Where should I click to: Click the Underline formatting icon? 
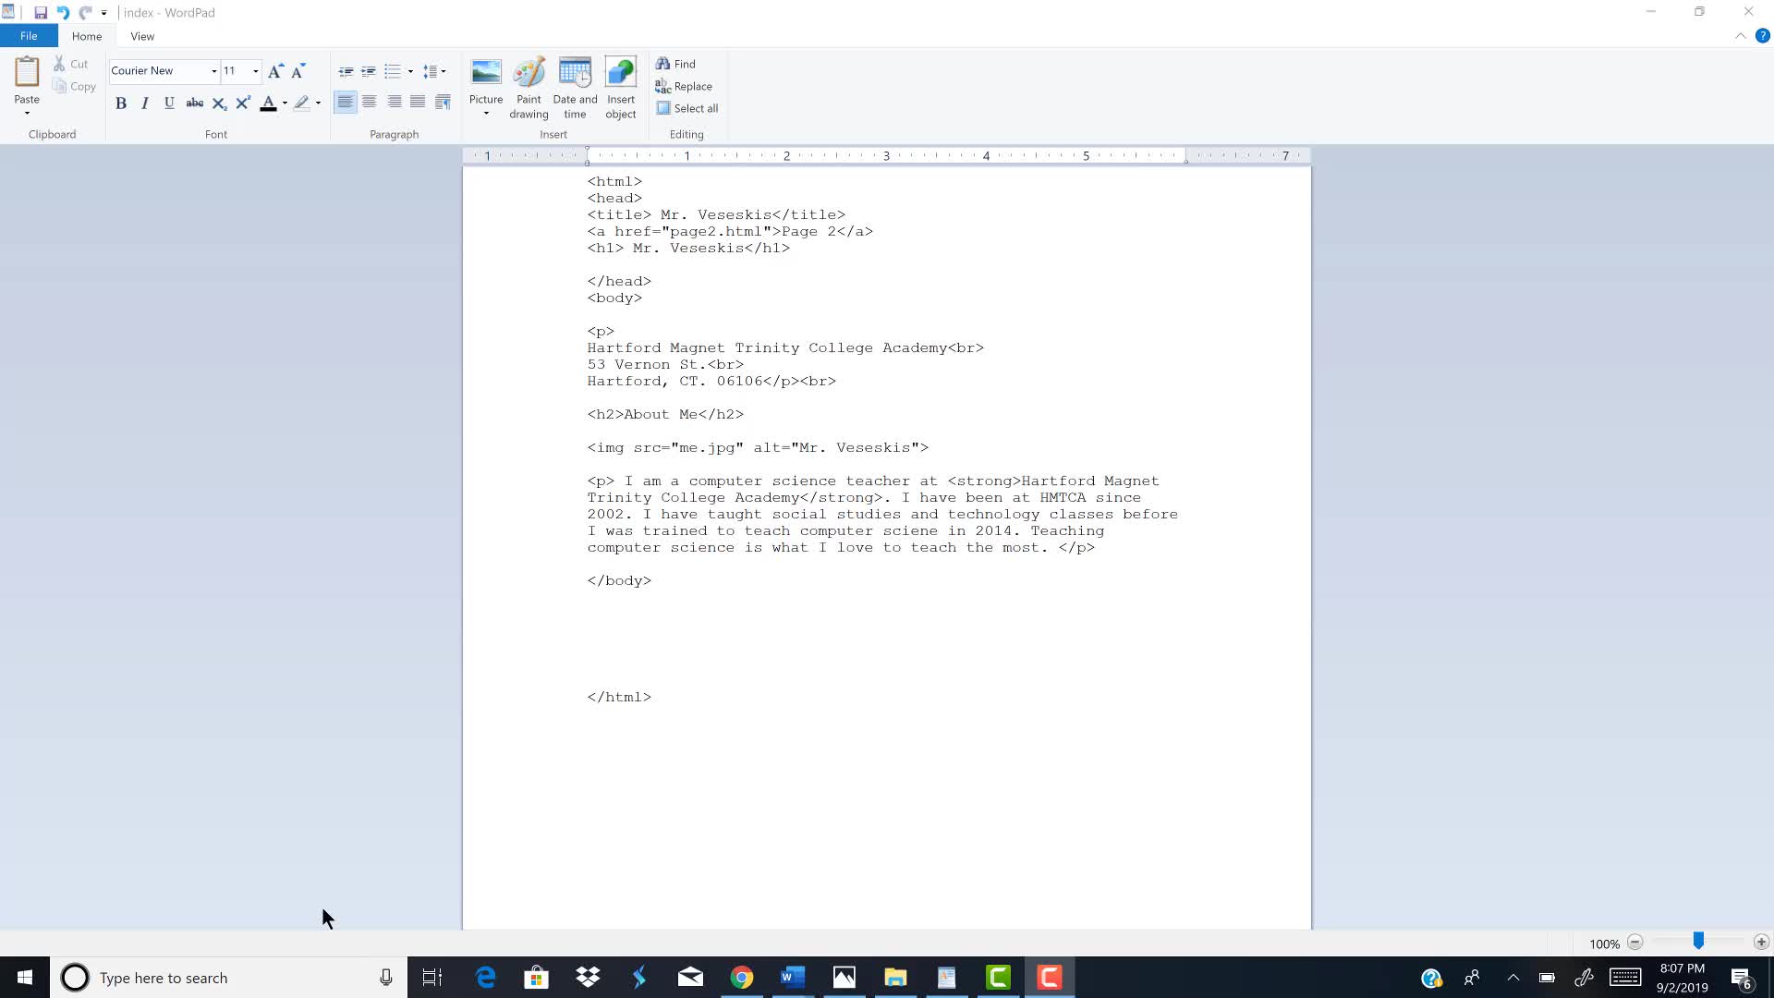(x=169, y=103)
